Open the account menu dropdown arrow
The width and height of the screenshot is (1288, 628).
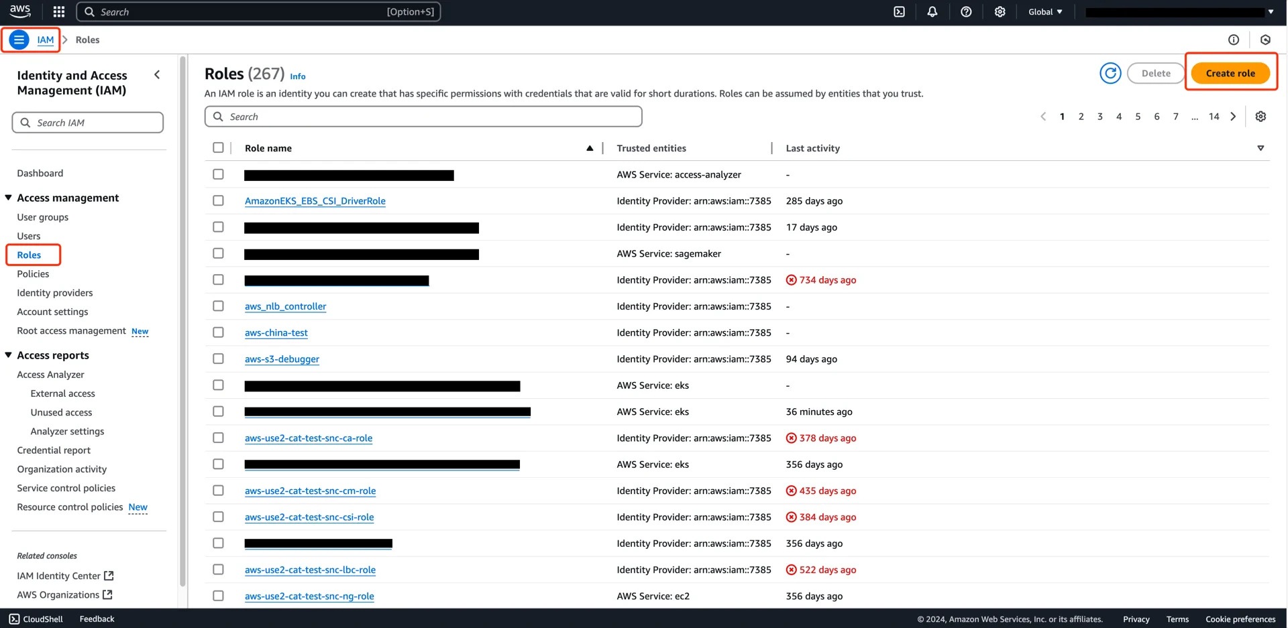tap(1271, 11)
